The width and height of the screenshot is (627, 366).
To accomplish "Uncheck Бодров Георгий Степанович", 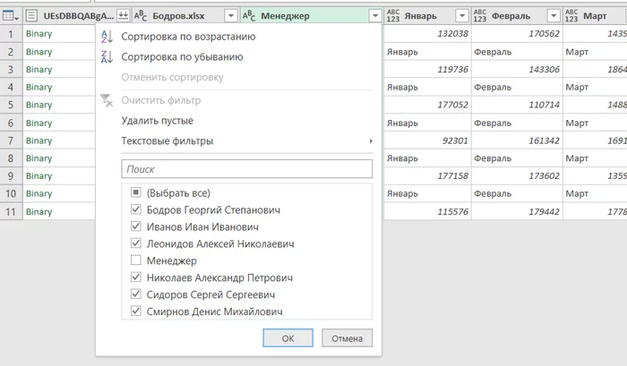I will coord(136,209).
